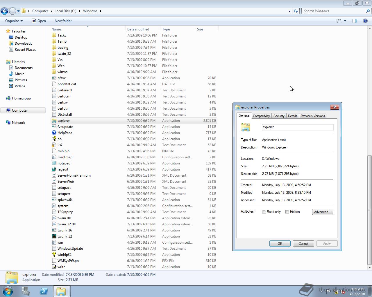372x297 pixels.
Task: Close the explorer Properties dialog
Action: click(x=335, y=107)
